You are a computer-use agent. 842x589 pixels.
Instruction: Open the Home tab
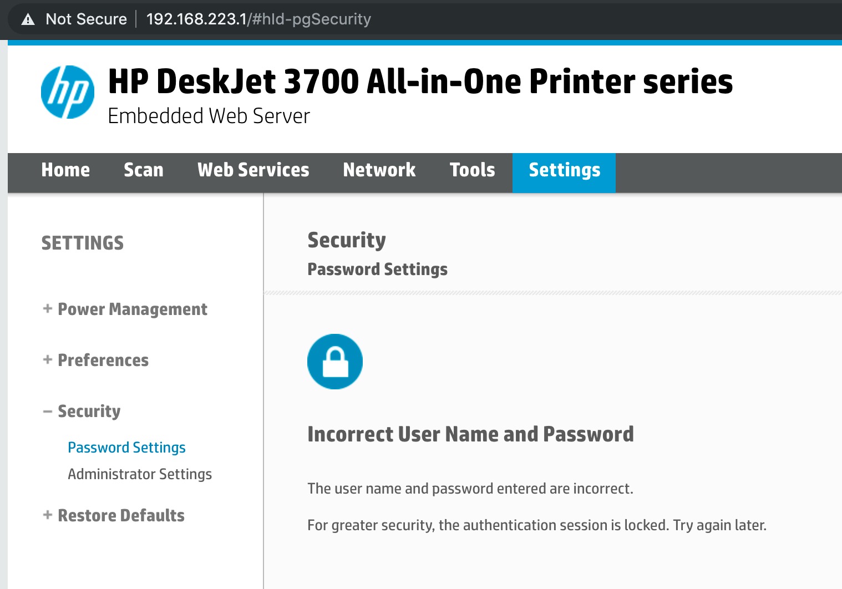click(65, 170)
